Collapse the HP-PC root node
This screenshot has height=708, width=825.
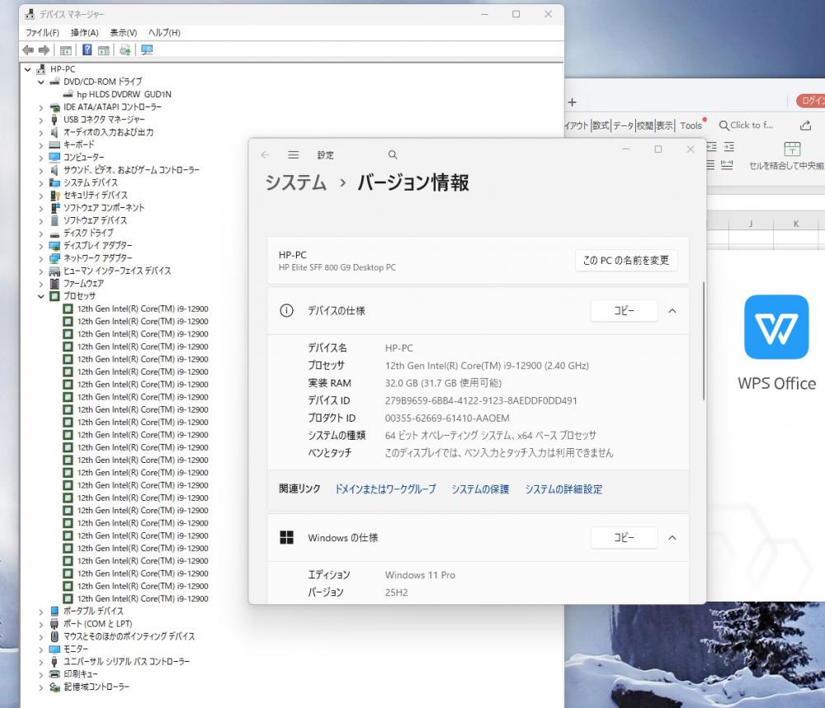[x=28, y=69]
